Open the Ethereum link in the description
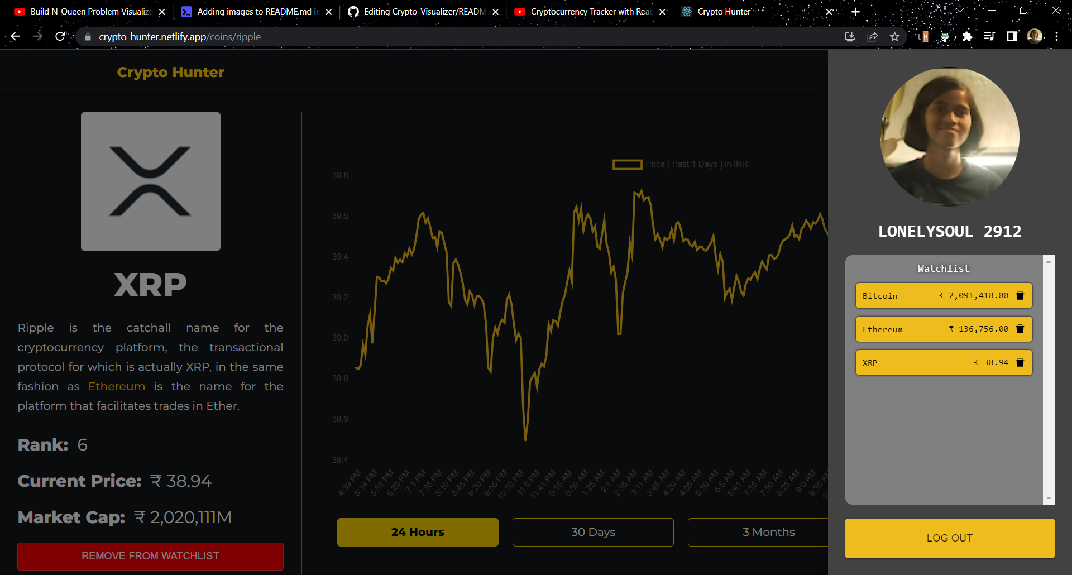The height and width of the screenshot is (575, 1072). 116,386
